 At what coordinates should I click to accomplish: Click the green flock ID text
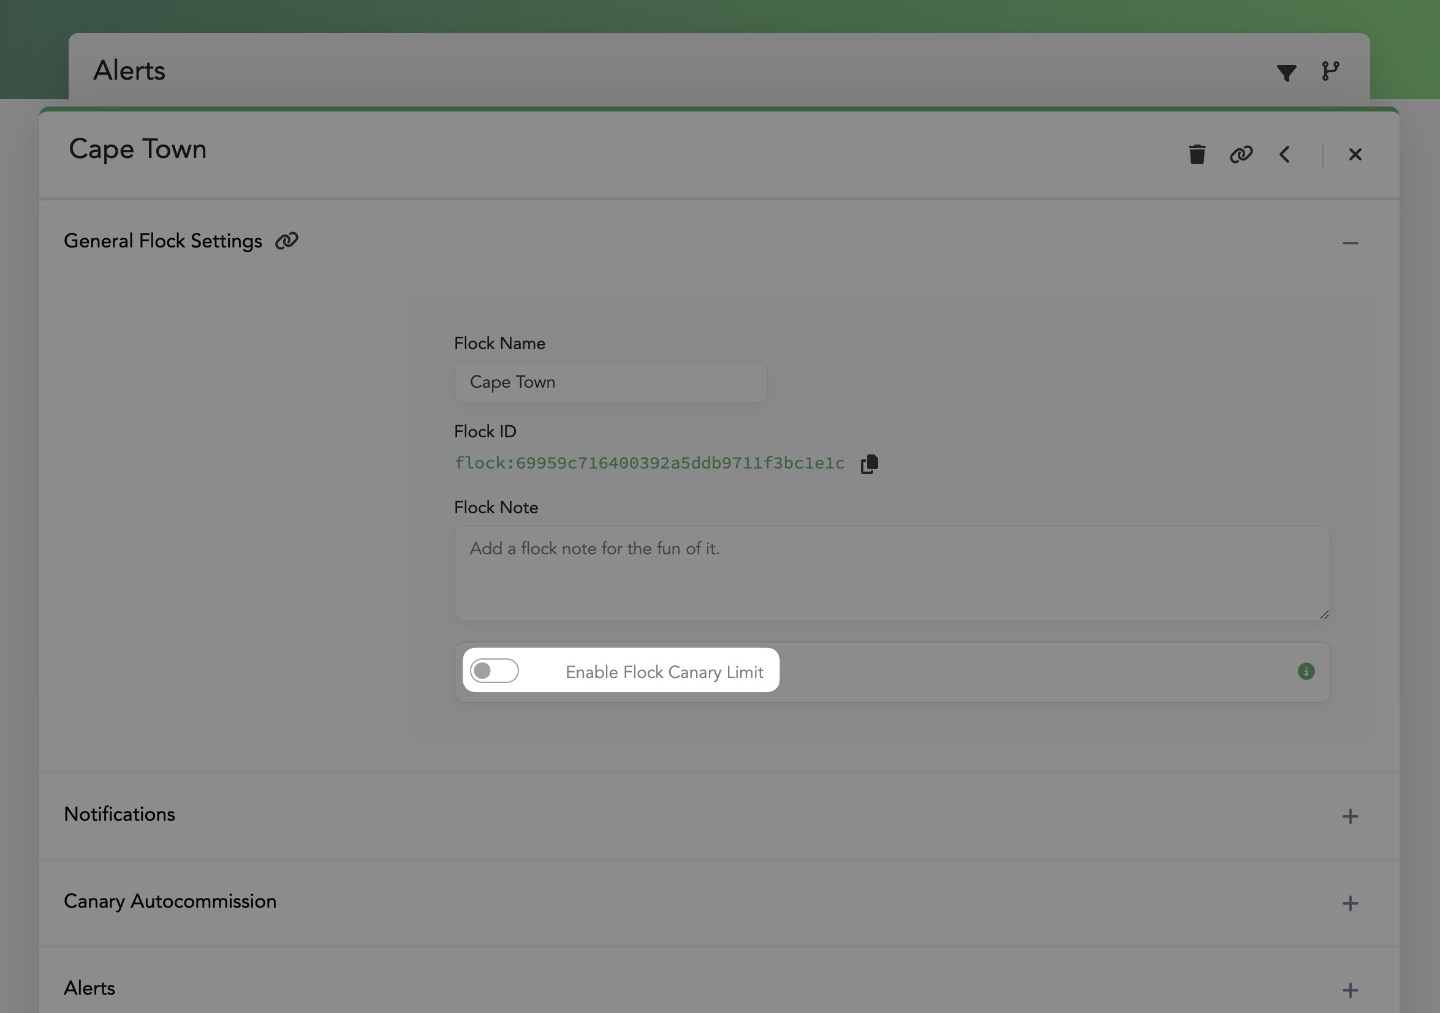[649, 463]
